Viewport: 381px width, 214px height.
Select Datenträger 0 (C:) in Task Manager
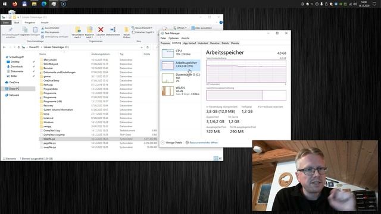(180, 78)
